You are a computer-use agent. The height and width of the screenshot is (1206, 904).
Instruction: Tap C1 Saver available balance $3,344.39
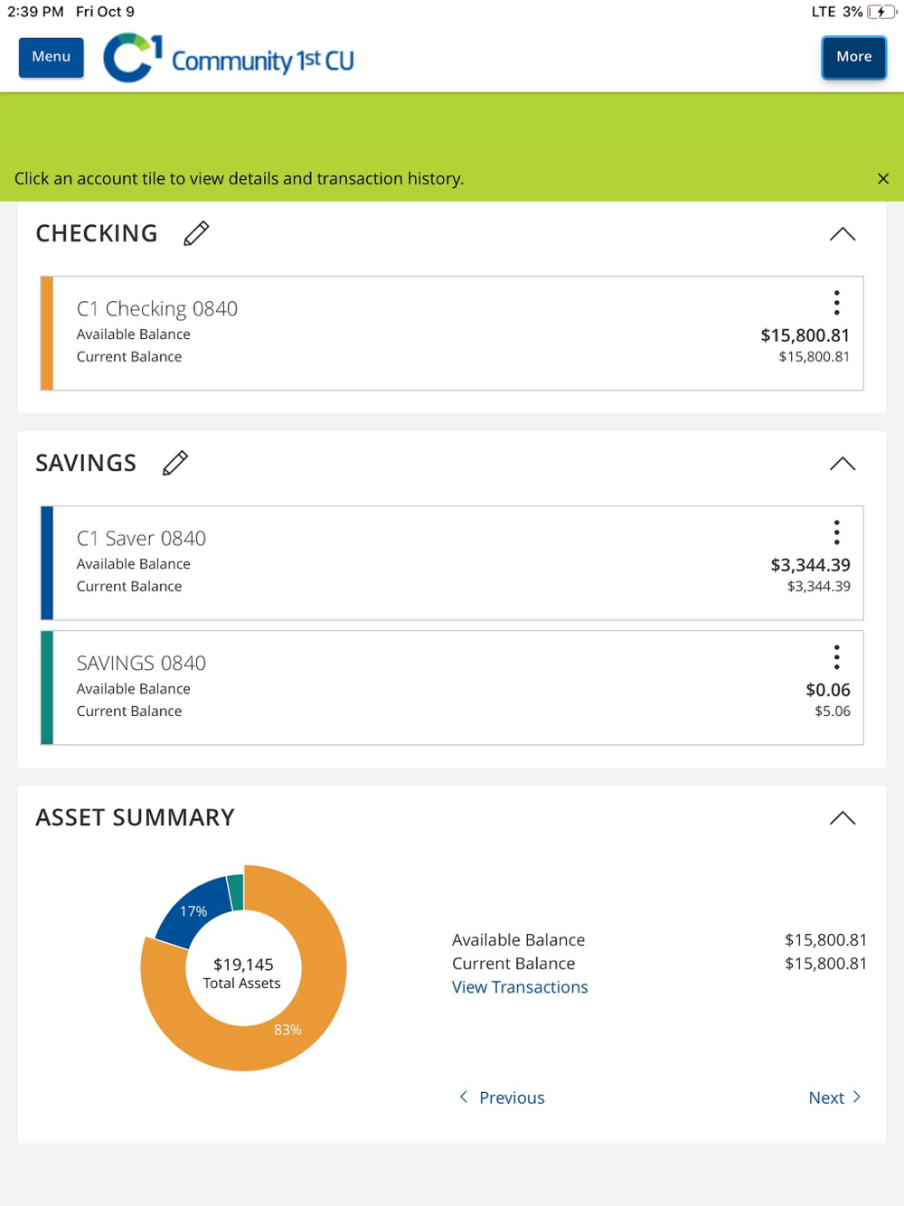tap(810, 565)
